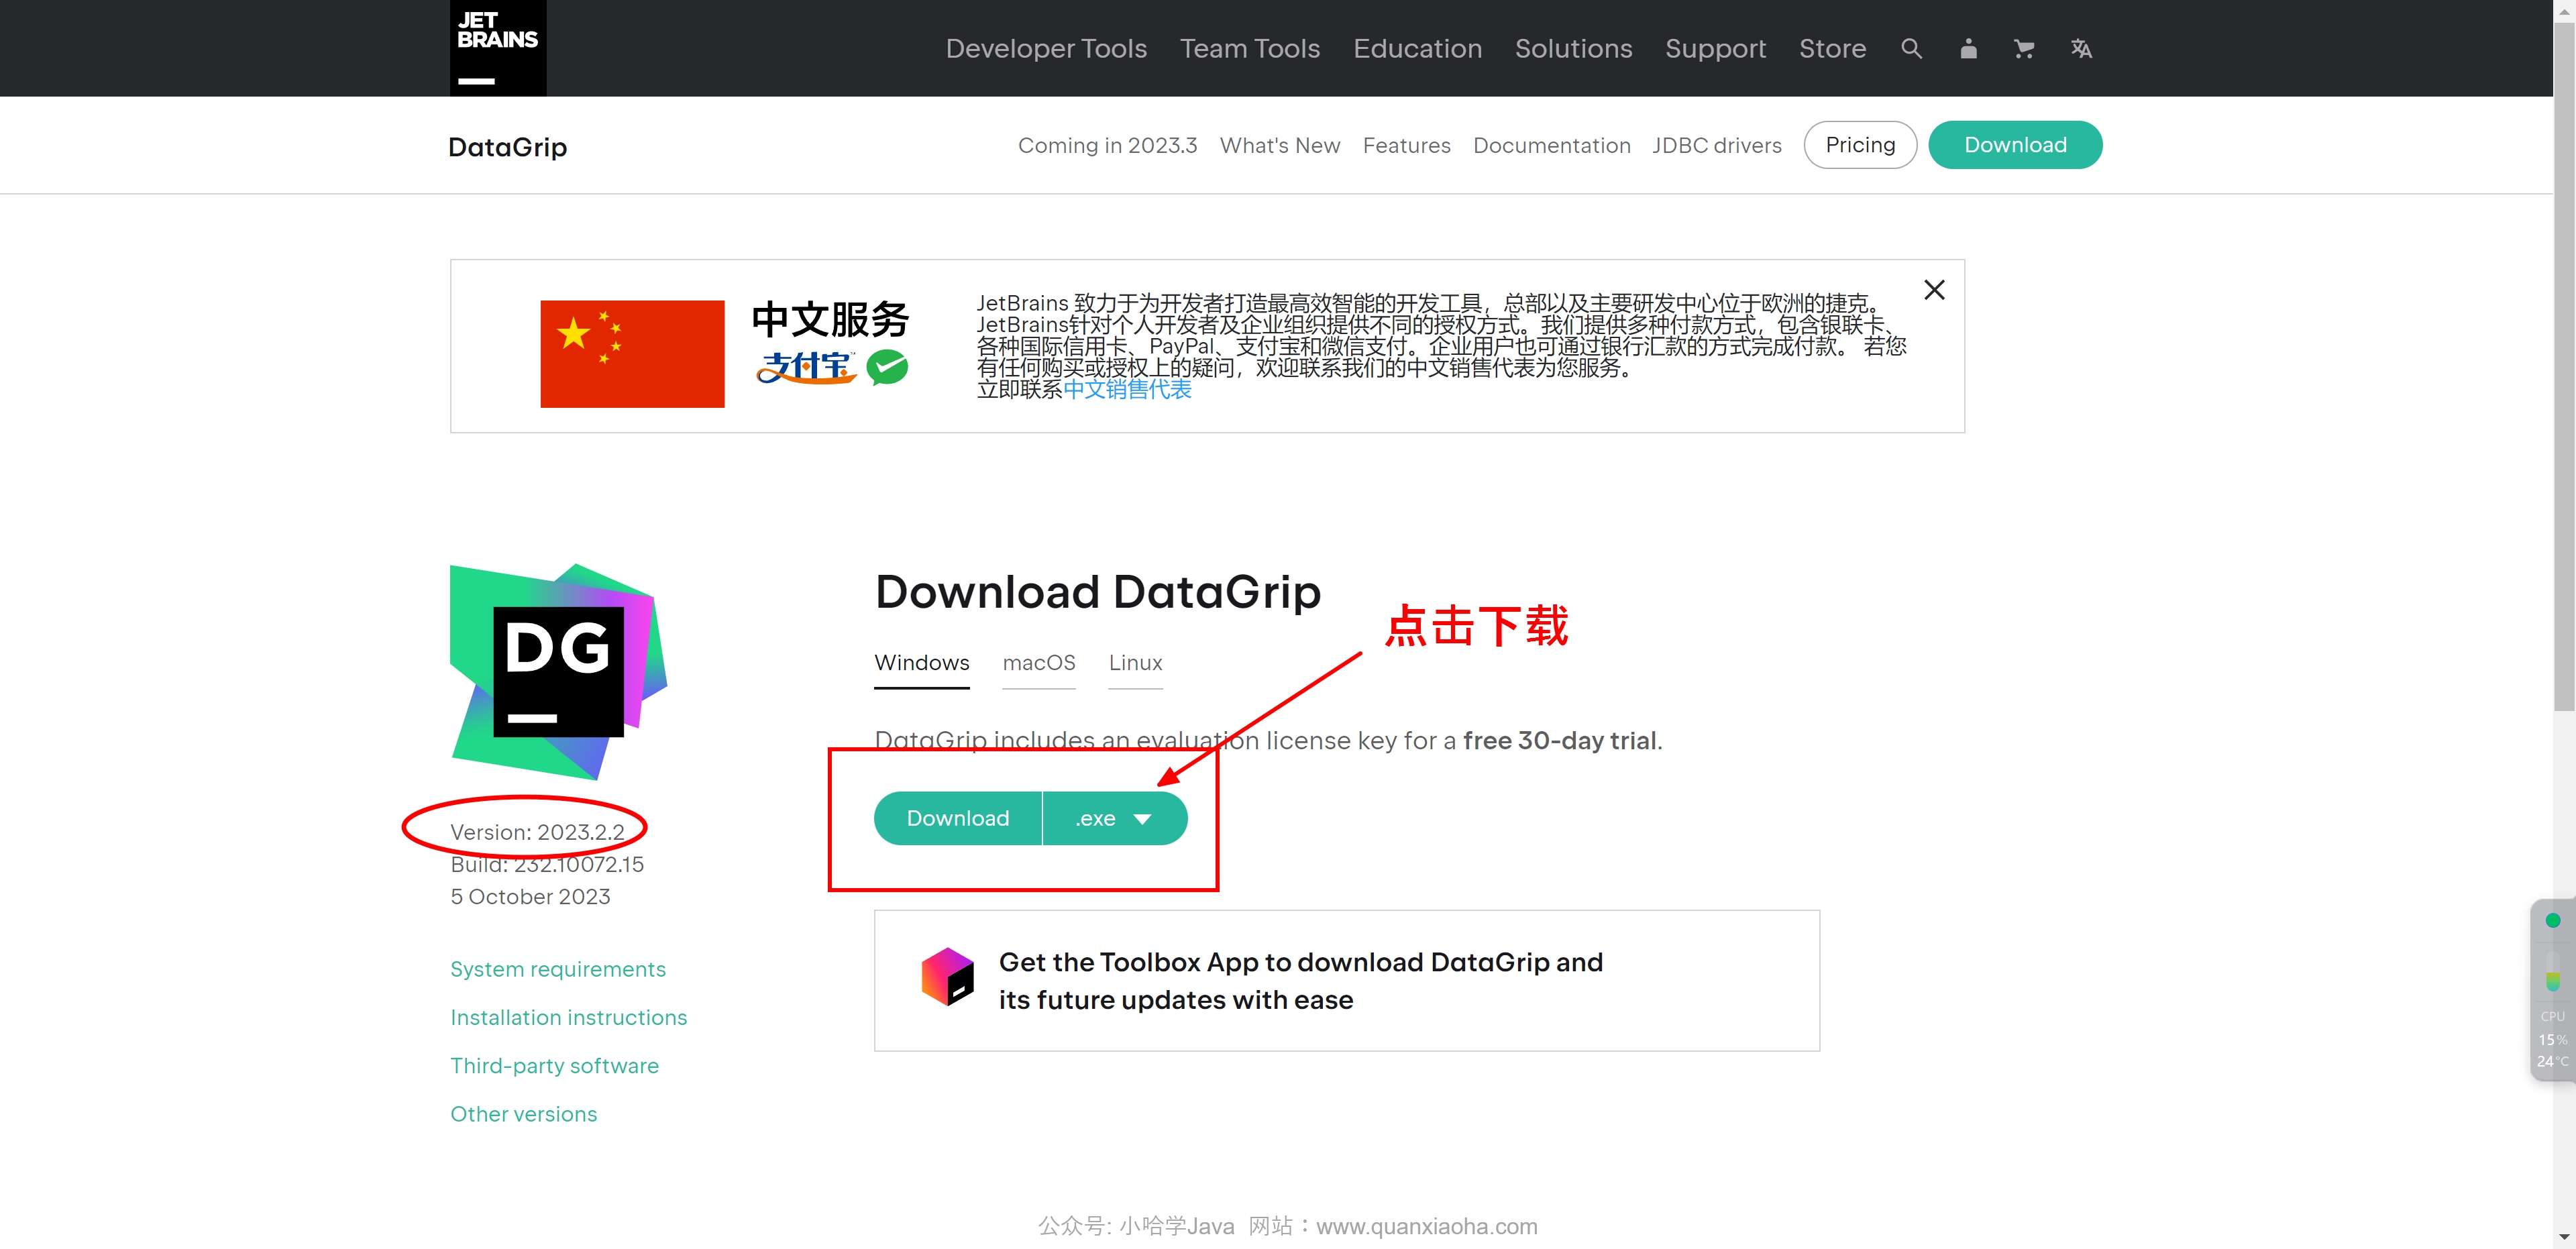
Task: Click the .exe format dropdown arrow
Action: coord(1145,818)
